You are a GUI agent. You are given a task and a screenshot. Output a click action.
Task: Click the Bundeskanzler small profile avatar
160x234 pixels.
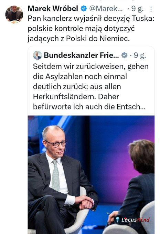(x=38, y=55)
